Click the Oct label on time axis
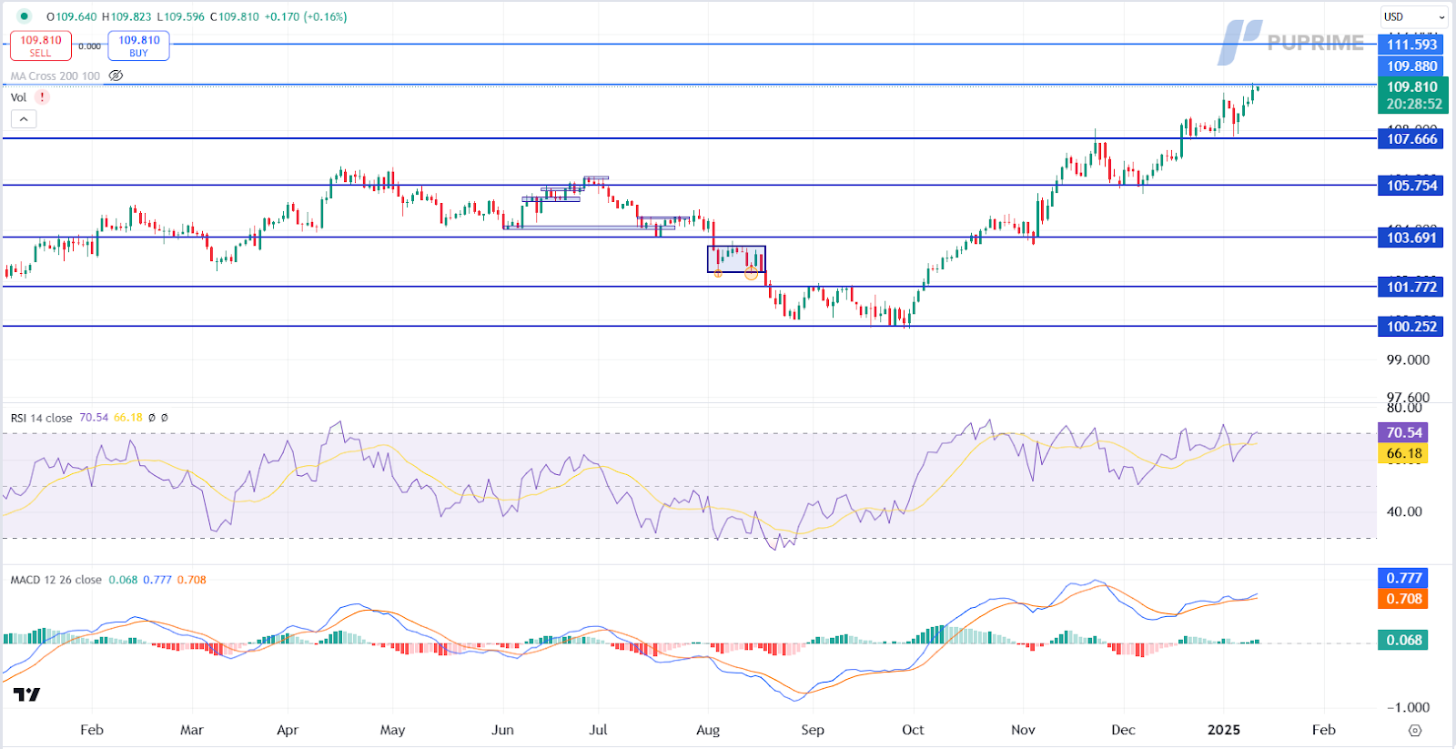Image resolution: width=1456 pixels, height=749 pixels. click(913, 730)
